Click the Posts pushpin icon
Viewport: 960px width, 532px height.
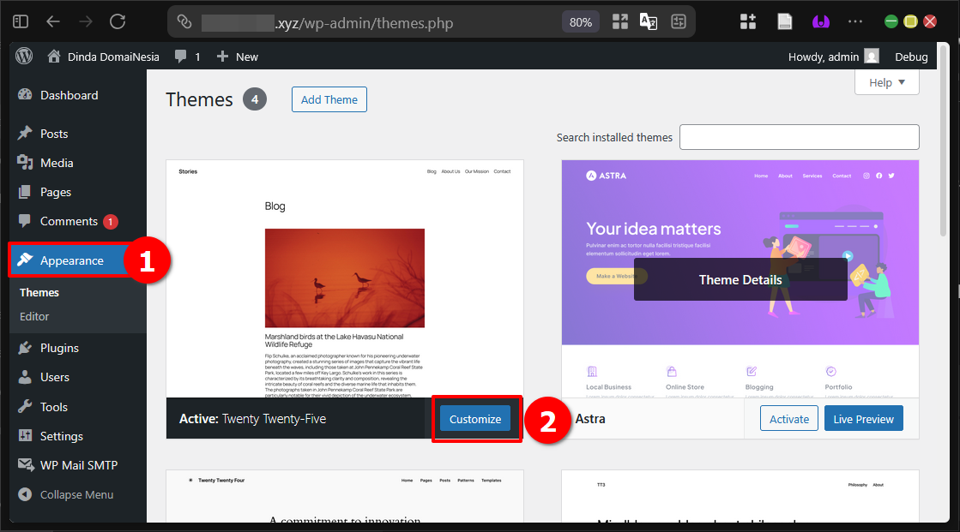point(25,134)
